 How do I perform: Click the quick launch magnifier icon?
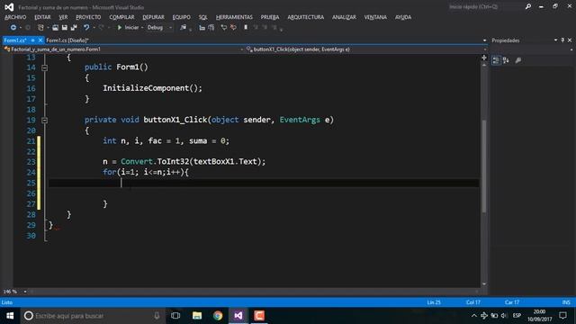pyautogui.click(x=528, y=6)
